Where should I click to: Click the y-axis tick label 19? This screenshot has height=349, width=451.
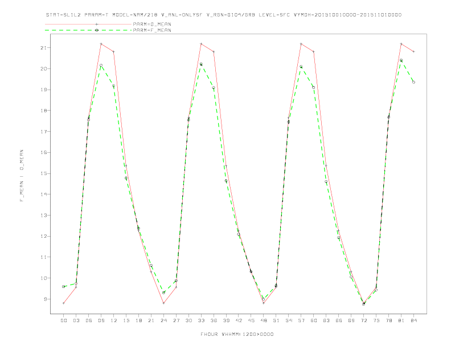[43, 90]
